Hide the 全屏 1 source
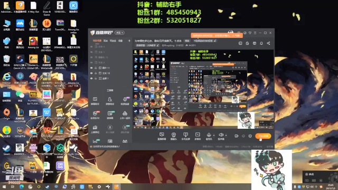Screen dimensions: 338x190 coord(91,79)
